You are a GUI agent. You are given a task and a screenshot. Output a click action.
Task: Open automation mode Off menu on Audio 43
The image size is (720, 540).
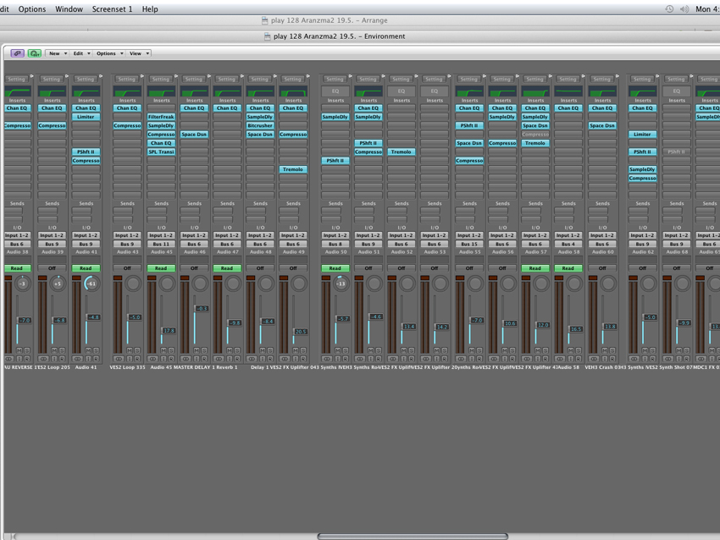[x=127, y=268]
